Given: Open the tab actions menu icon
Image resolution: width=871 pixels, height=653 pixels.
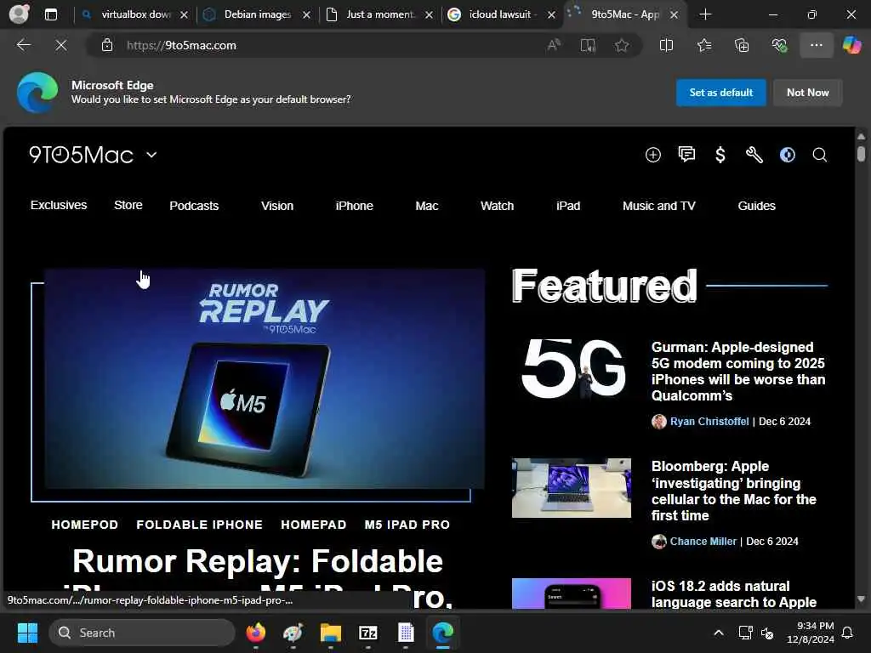Looking at the screenshot, I should [x=50, y=14].
